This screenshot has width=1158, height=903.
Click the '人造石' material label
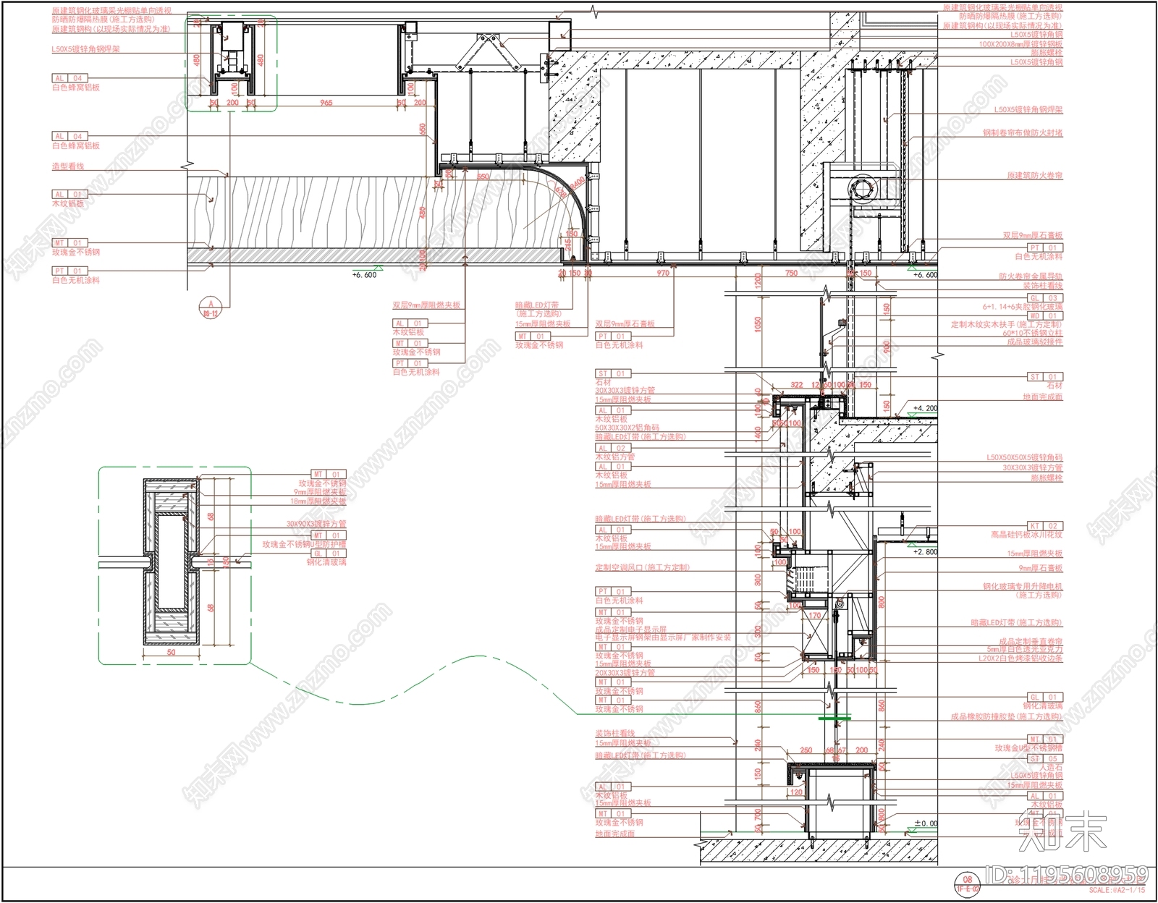pyautogui.click(x=1051, y=768)
